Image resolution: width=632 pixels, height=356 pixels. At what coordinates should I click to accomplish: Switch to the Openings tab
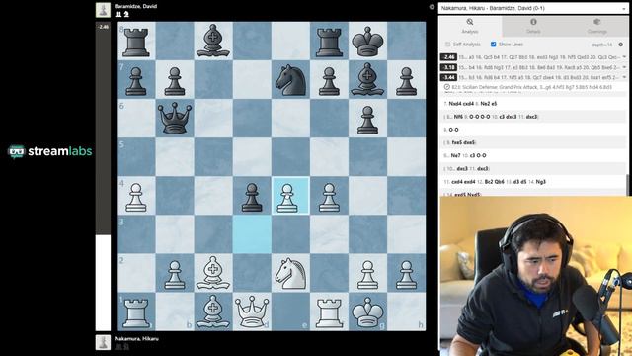coord(596,27)
